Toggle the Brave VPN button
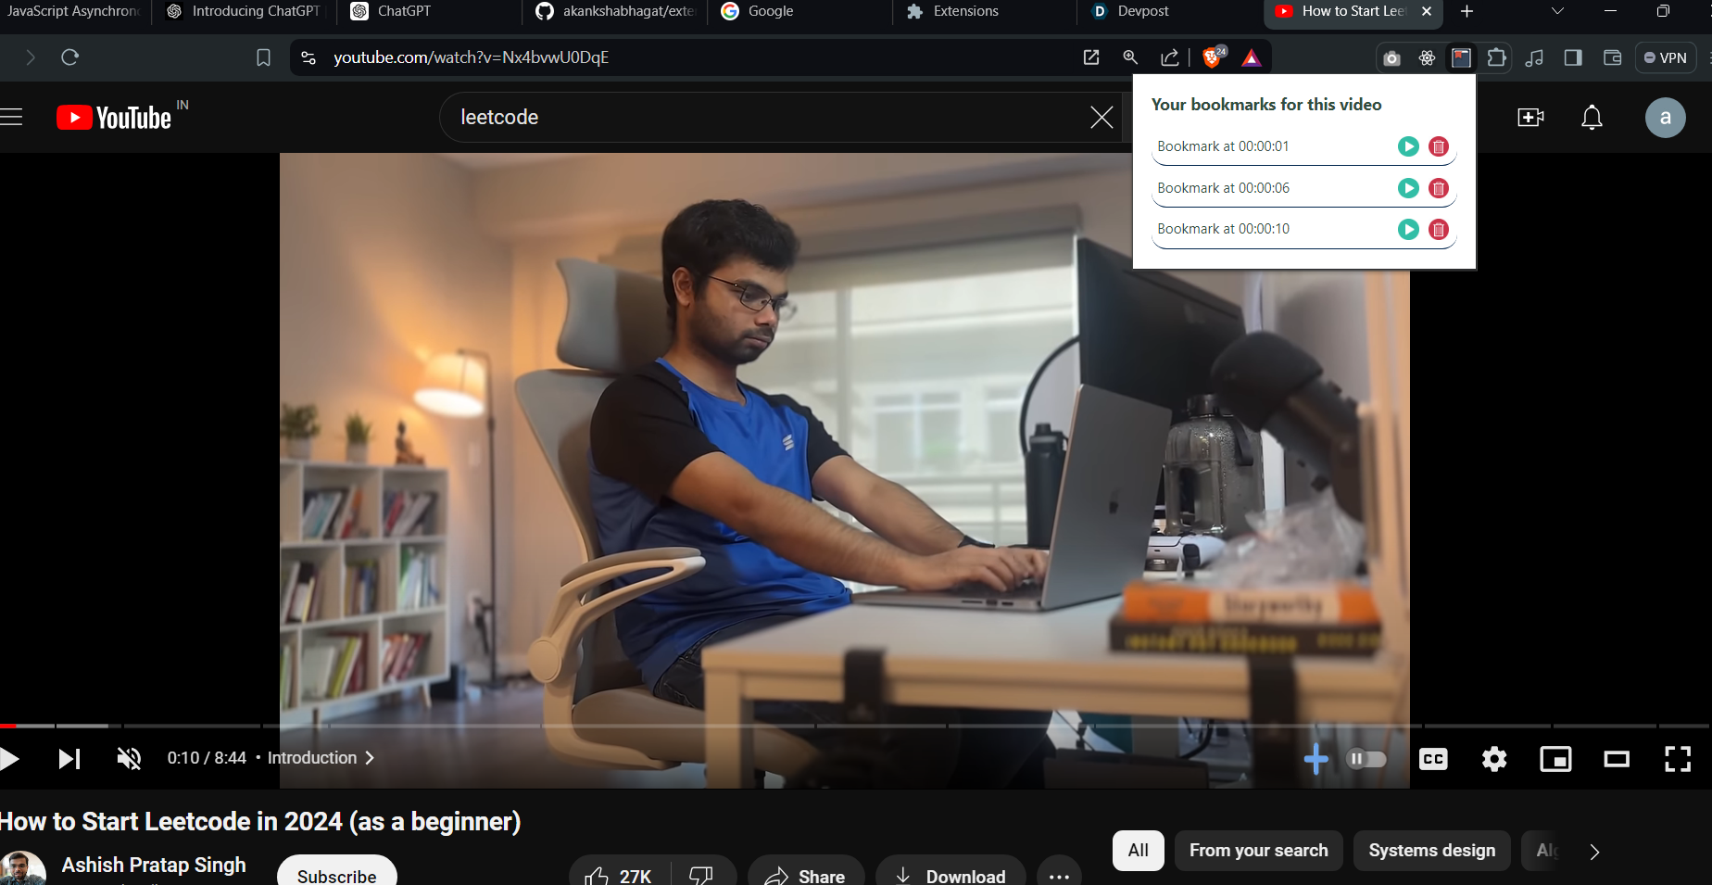The width and height of the screenshot is (1712, 885). pyautogui.click(x=1665, y=57)
